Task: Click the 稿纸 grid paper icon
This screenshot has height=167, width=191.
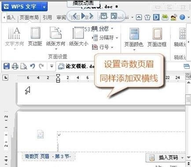Action: (x=183, y=33)
